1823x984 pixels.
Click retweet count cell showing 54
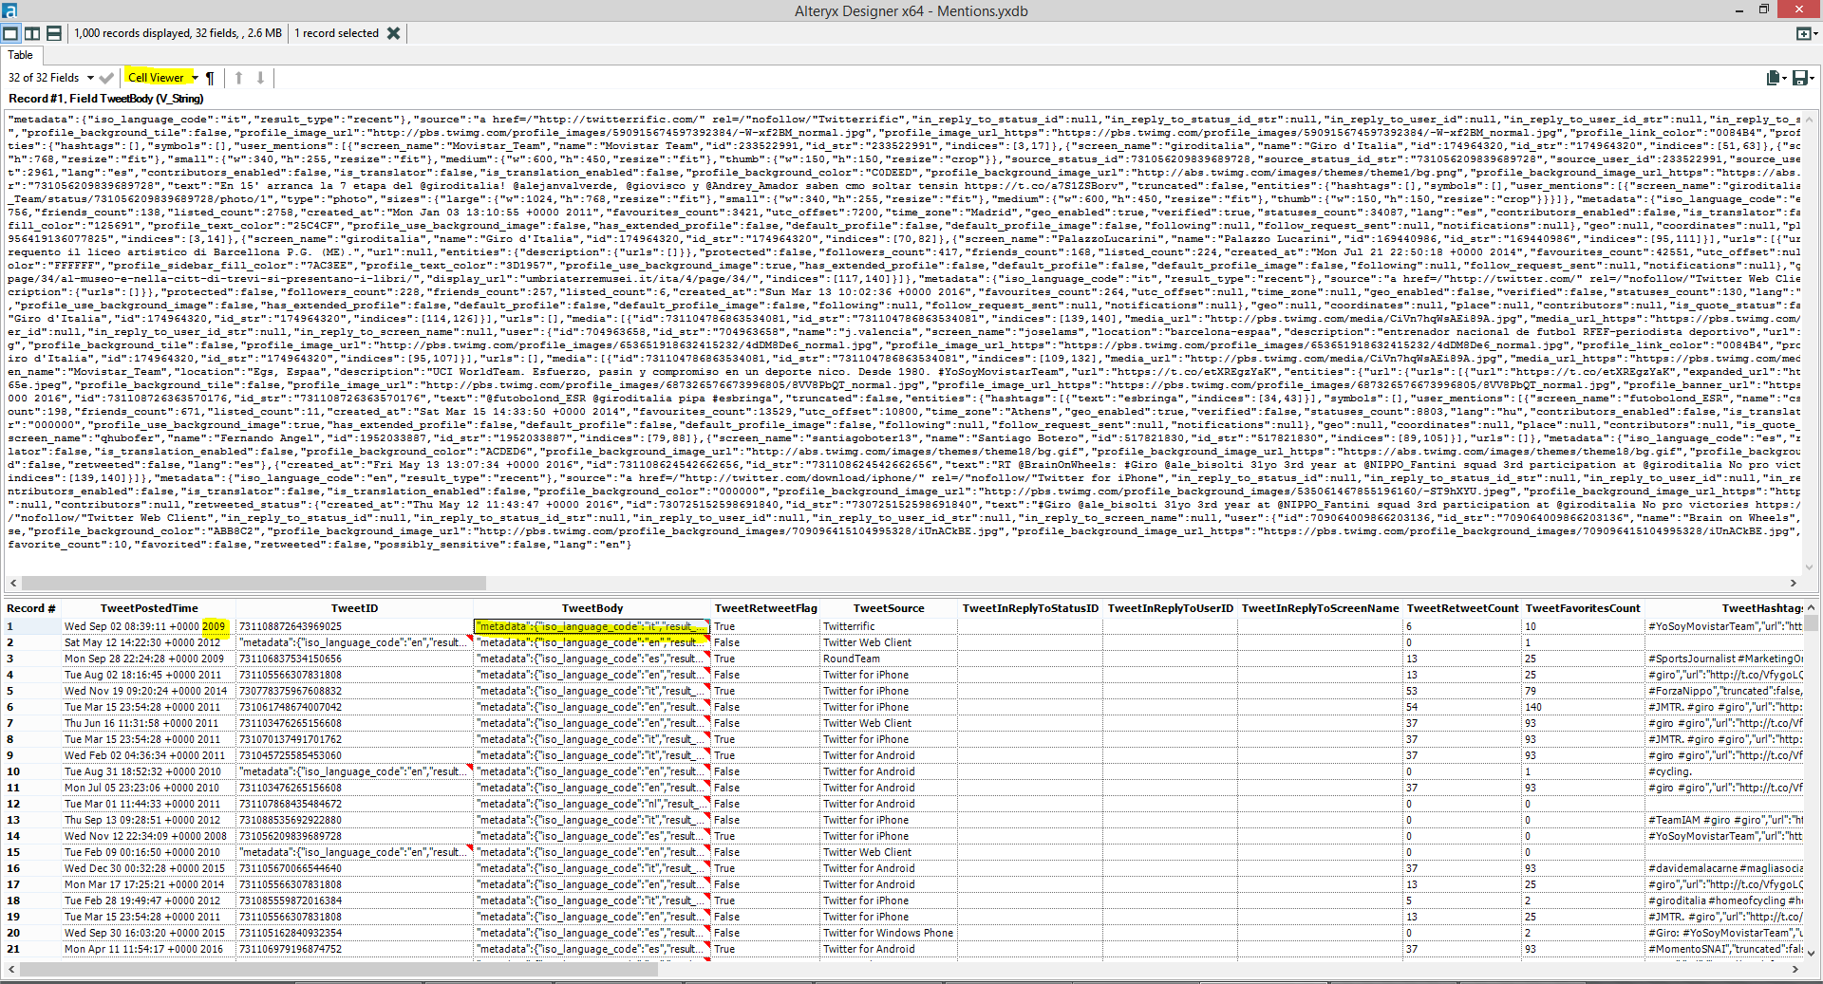[x=1462, y=707]
